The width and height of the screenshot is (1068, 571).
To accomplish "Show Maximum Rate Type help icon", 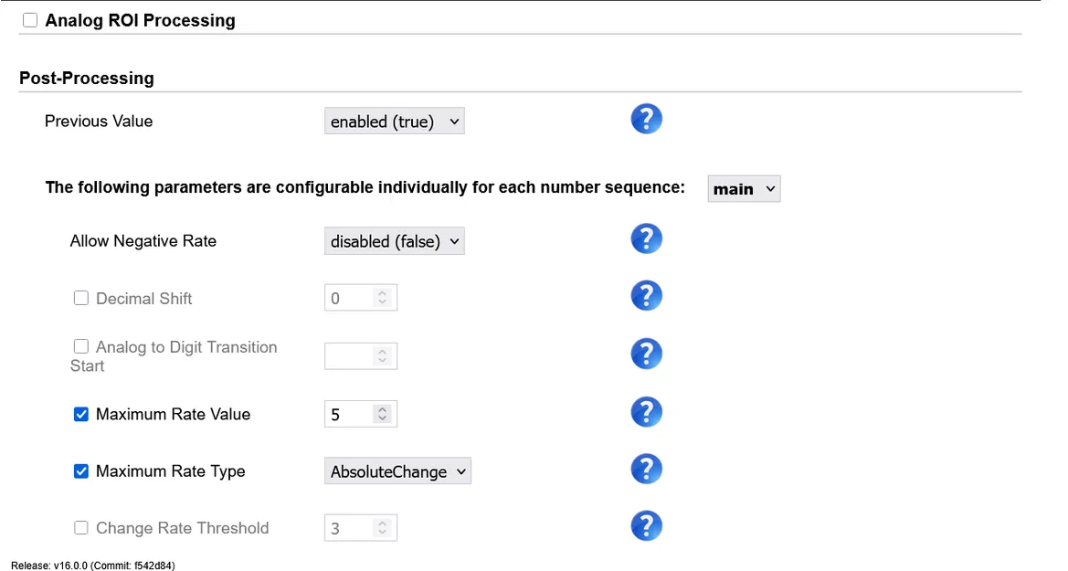I will (646, 471).
